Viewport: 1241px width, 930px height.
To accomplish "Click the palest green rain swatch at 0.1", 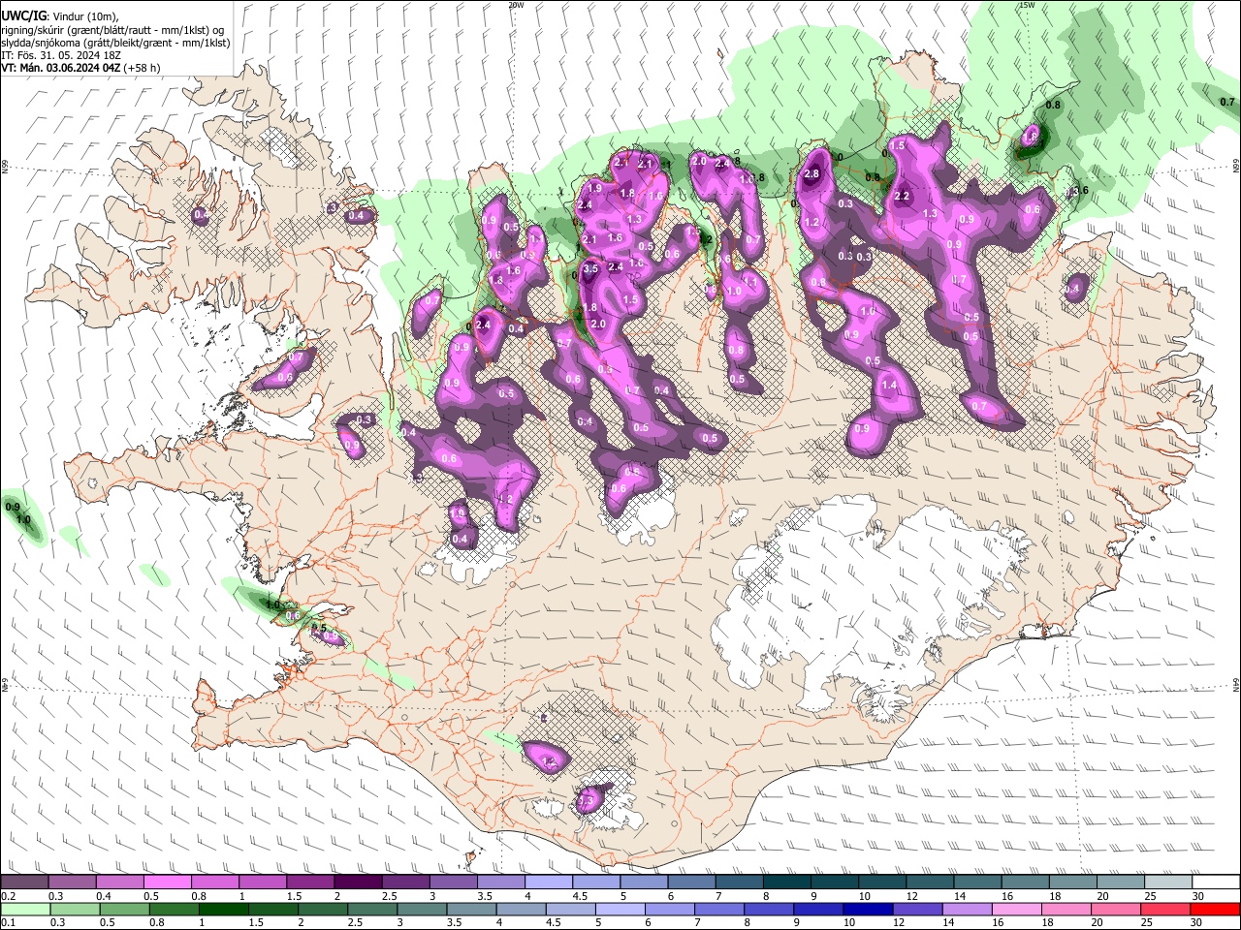I will point(25,909).
